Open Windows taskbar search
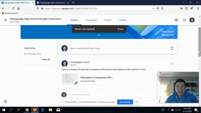Screen dimensions: 201x113 pos(11,110)
